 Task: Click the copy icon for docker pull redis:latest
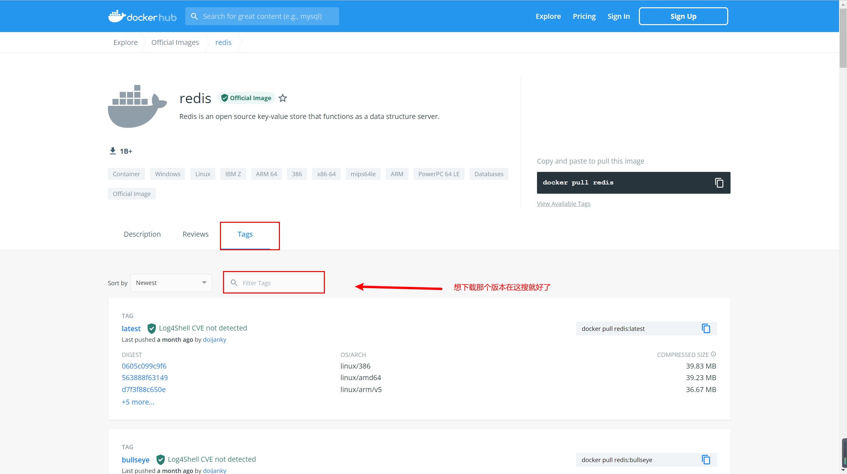click(x=706, y=328)
